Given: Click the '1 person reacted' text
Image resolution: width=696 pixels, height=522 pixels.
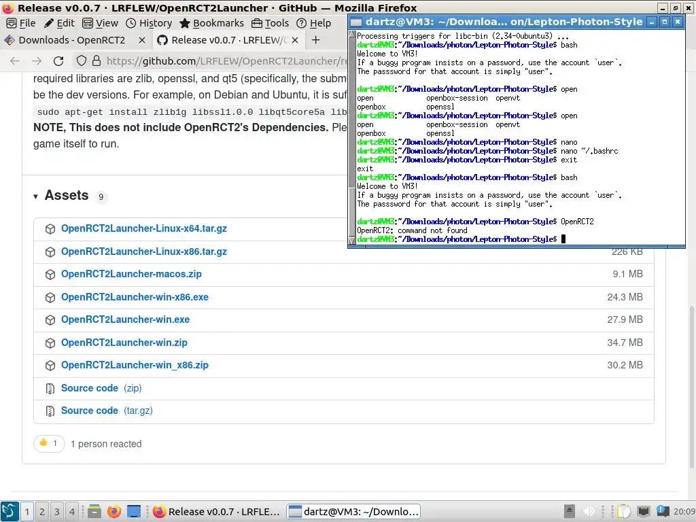Looking at the screenshot, I should point(106,444).
